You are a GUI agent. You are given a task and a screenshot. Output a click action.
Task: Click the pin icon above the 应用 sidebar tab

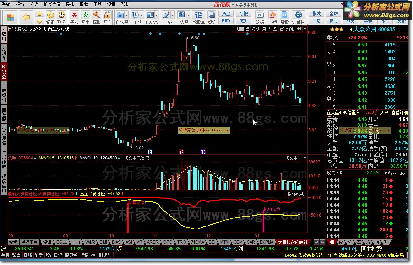(x=4, y=28)
